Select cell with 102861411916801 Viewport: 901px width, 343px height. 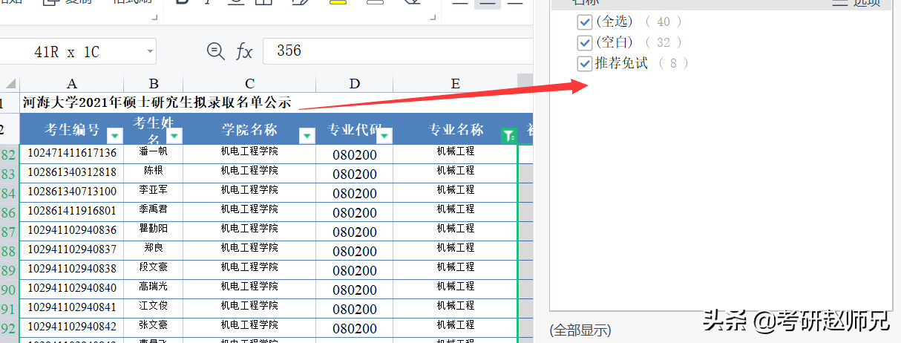[x=72, y=211]
